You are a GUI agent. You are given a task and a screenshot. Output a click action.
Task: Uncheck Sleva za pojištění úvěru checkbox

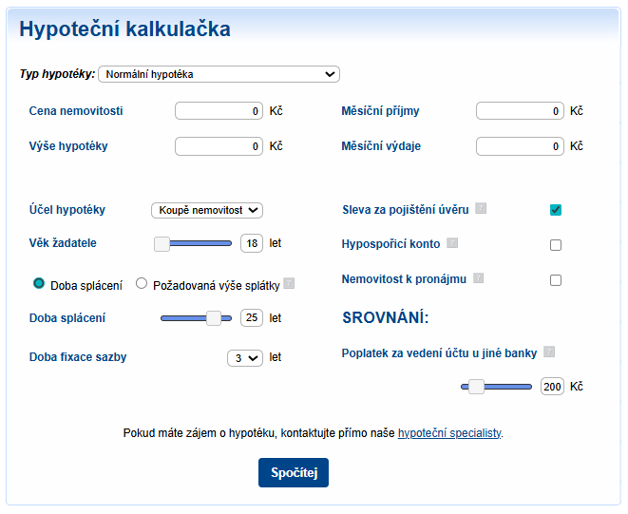(x=556, y=210)
